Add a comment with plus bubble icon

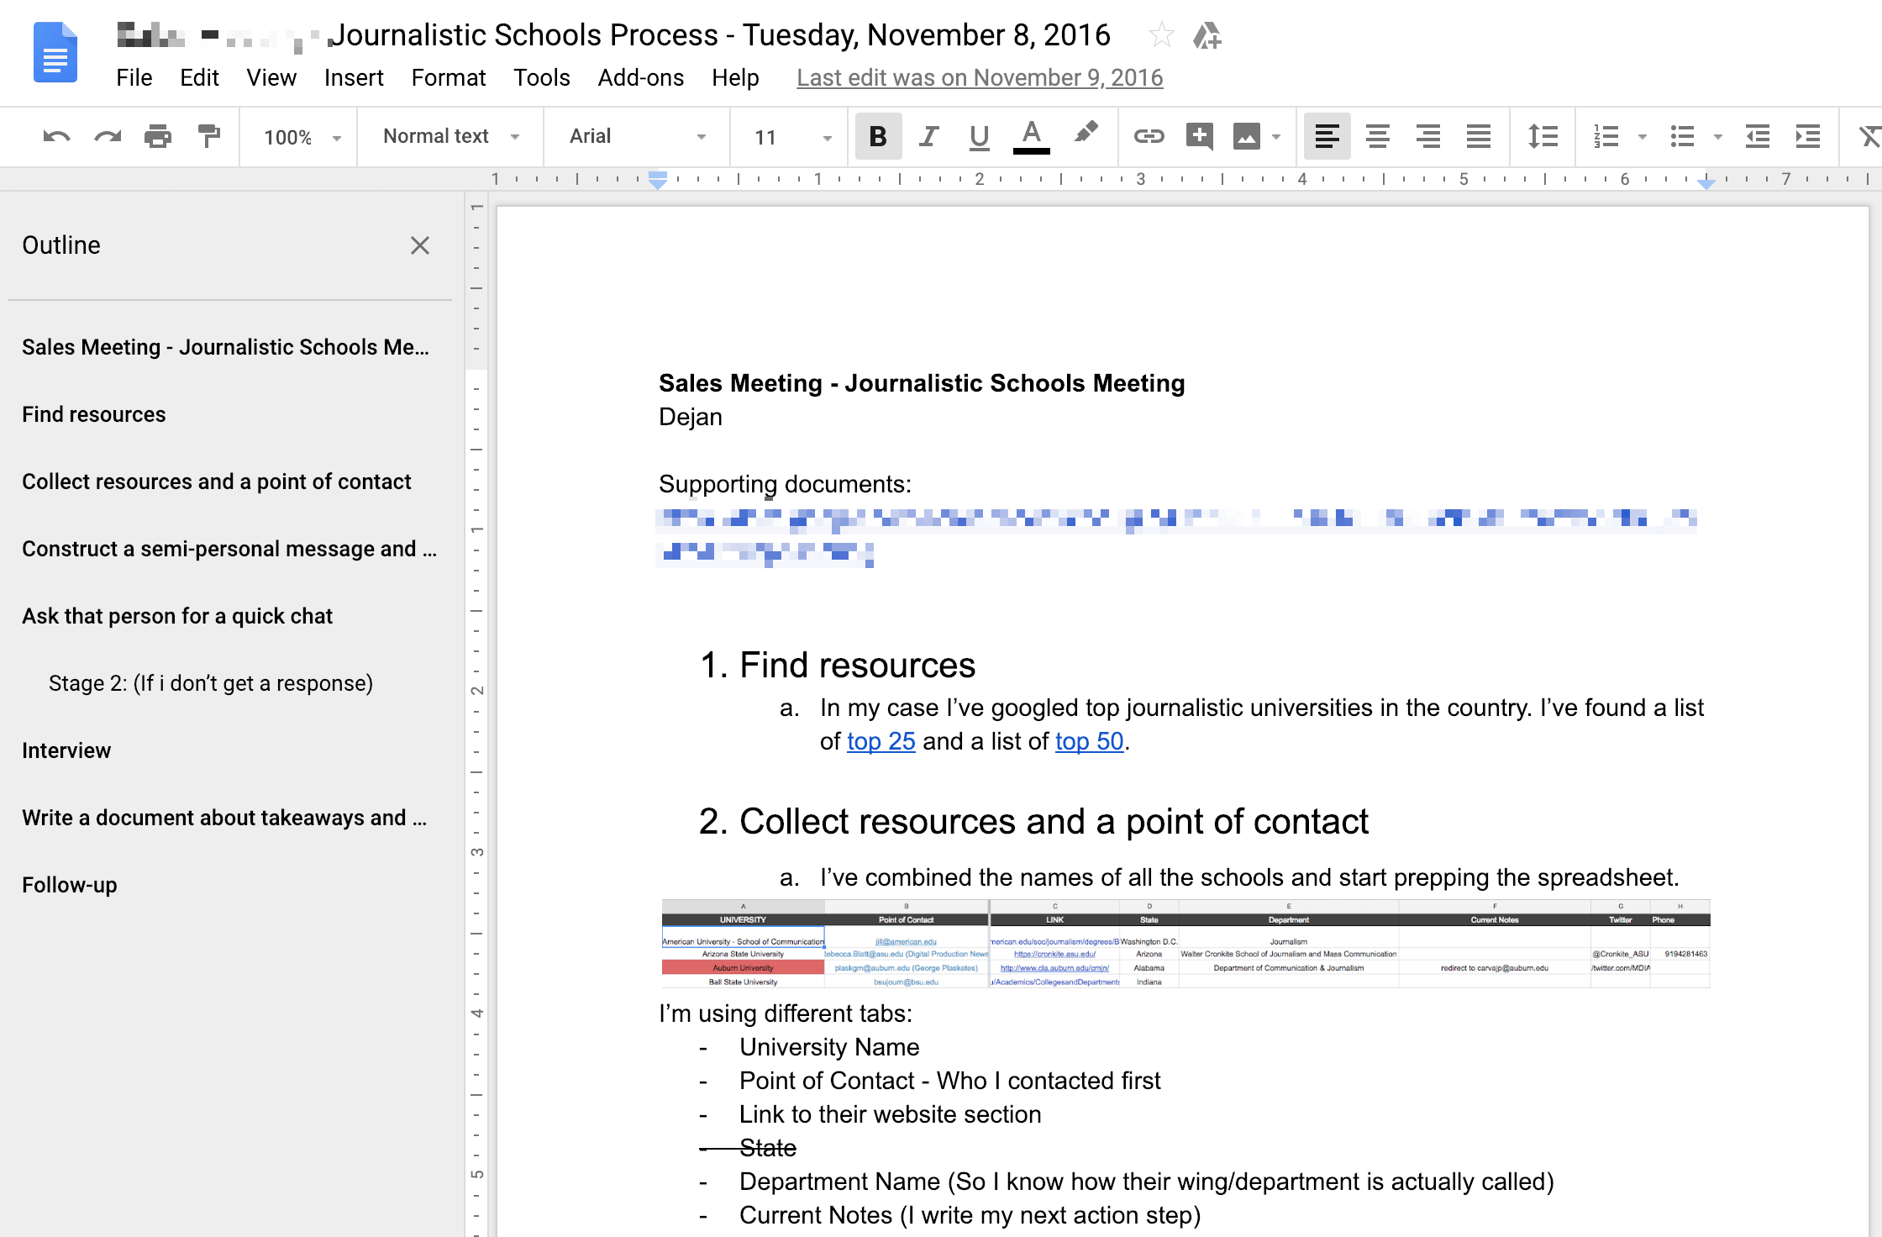(1200, 136)
